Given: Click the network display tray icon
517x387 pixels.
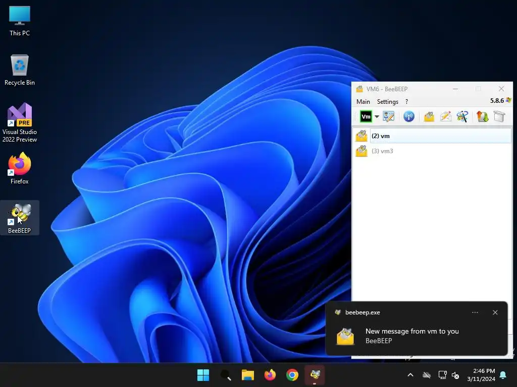Looking at the screenshot, I should pyautogui.click(x=442, y=375).
